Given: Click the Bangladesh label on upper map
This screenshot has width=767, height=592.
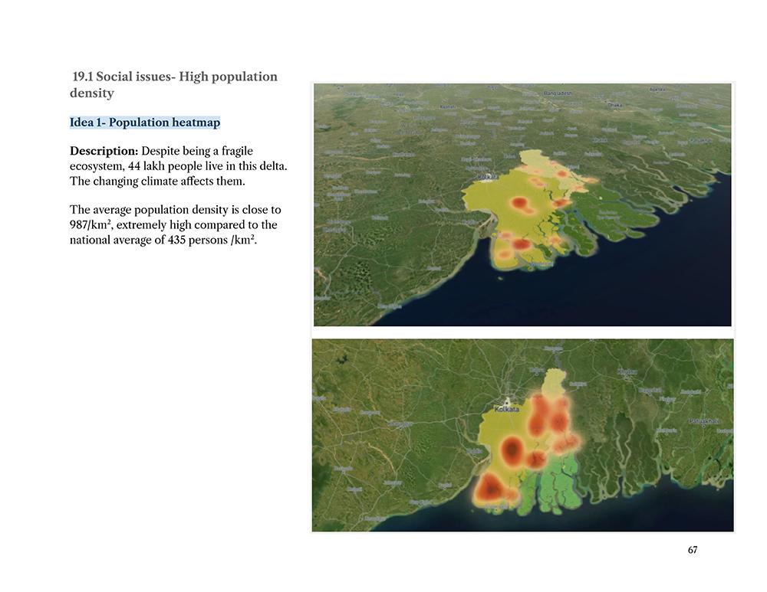Looking at the screenshot, I should [558, 93].
